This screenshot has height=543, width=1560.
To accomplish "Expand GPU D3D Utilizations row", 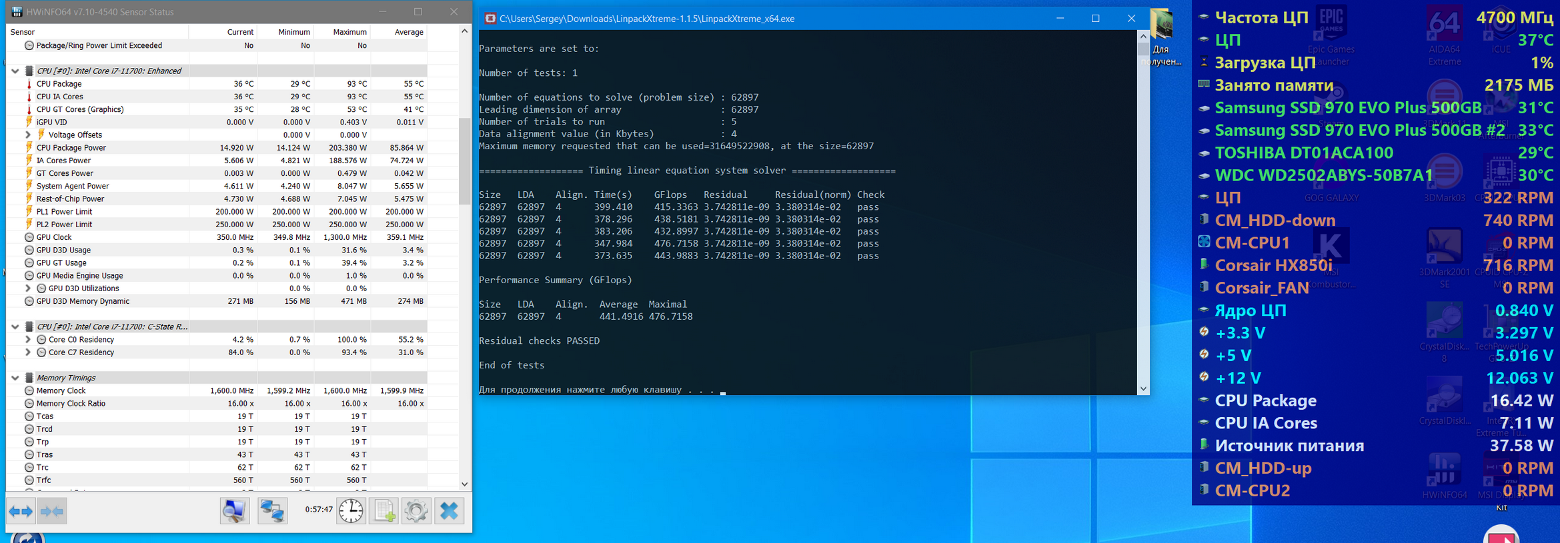I will [28, 288].
